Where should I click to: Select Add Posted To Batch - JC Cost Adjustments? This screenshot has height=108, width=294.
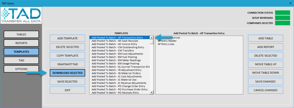(x=120, y=77)
